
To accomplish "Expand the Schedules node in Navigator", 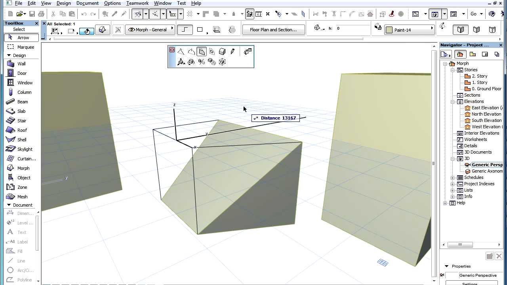I will (453, 177).
